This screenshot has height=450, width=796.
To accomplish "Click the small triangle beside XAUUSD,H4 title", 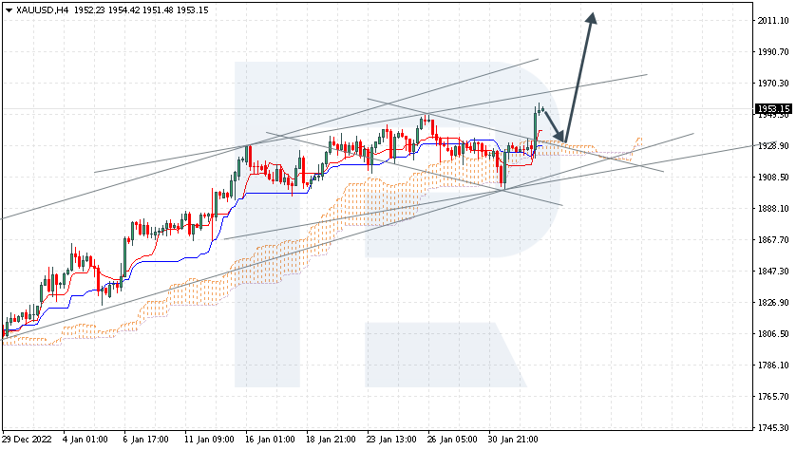I will point(9,9).
